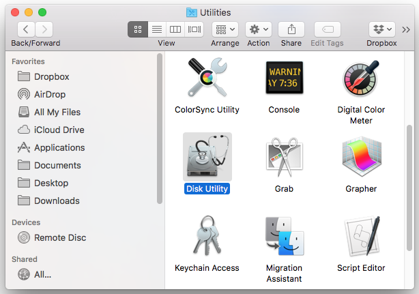Open iCloud Drive in sidebar
This screenshot has width=419, height=294.
51,130
